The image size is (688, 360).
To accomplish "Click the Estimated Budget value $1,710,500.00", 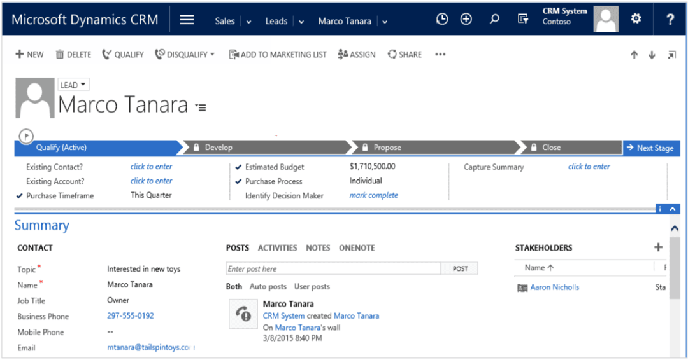I will coord(373,167).
